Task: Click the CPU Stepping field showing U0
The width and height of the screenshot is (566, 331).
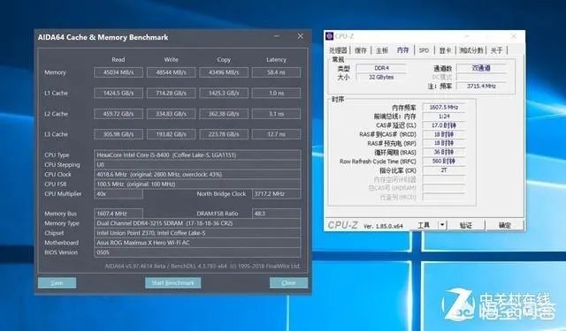Action: click(x=197, y=164)
